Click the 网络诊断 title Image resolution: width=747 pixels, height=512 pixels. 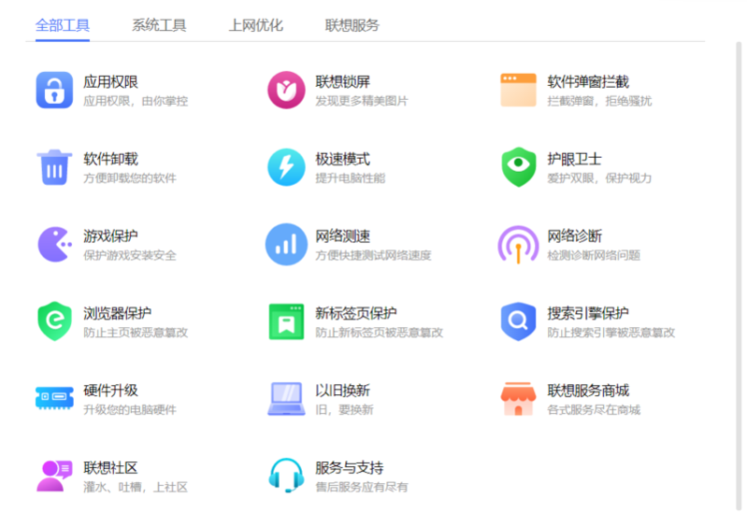(575, 236)
